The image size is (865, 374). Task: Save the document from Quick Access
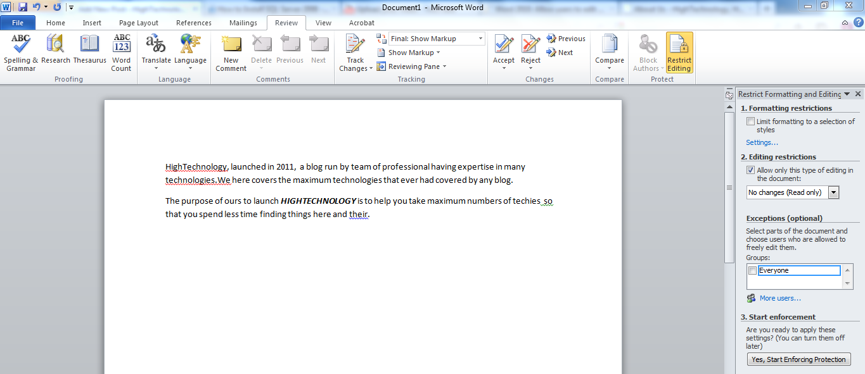coord(23,7)
